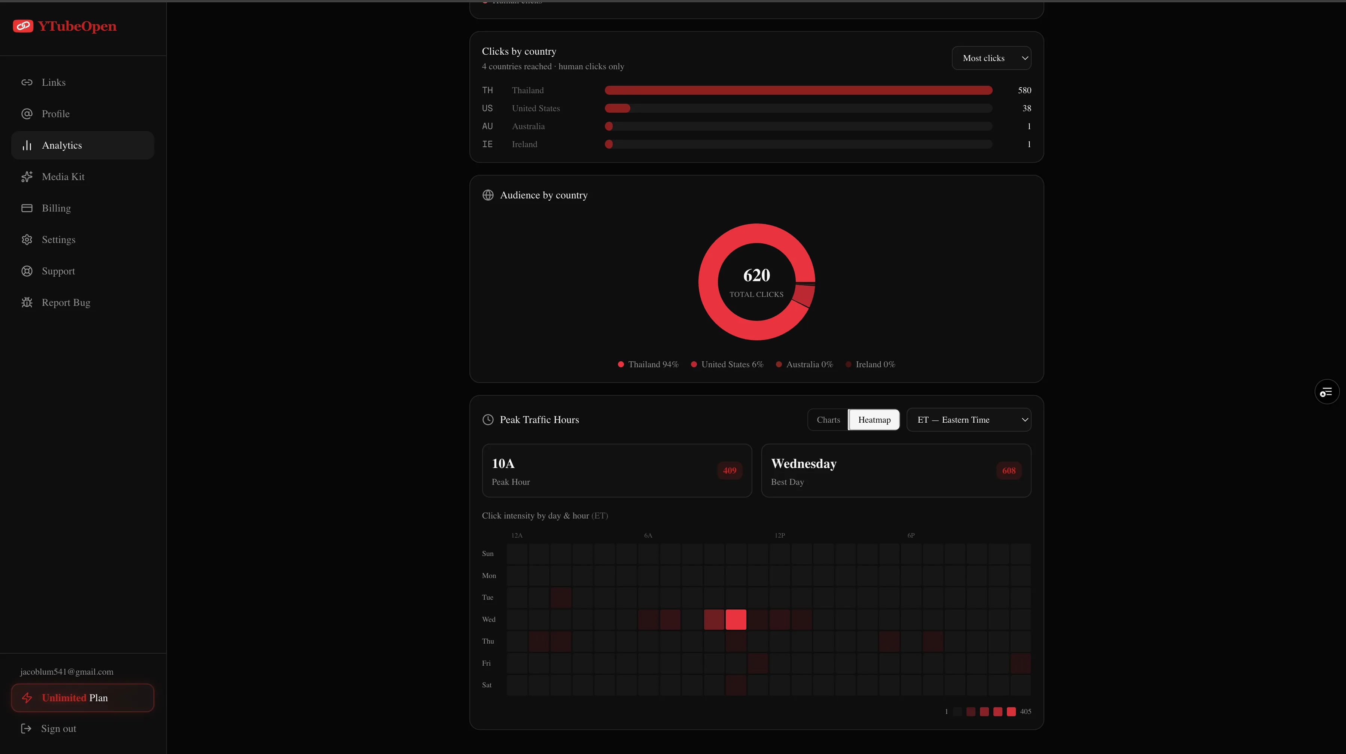Click the Australia 0% legend entry
Screen dimensions: 1346x754
(804, 364)
